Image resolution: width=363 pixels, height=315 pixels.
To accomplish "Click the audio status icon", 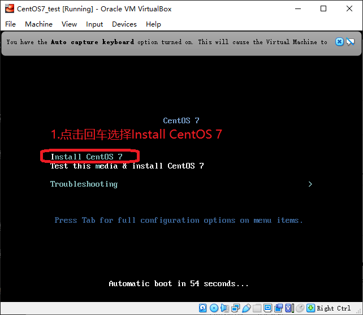I will pyautogui.click(x=224, y=308).
